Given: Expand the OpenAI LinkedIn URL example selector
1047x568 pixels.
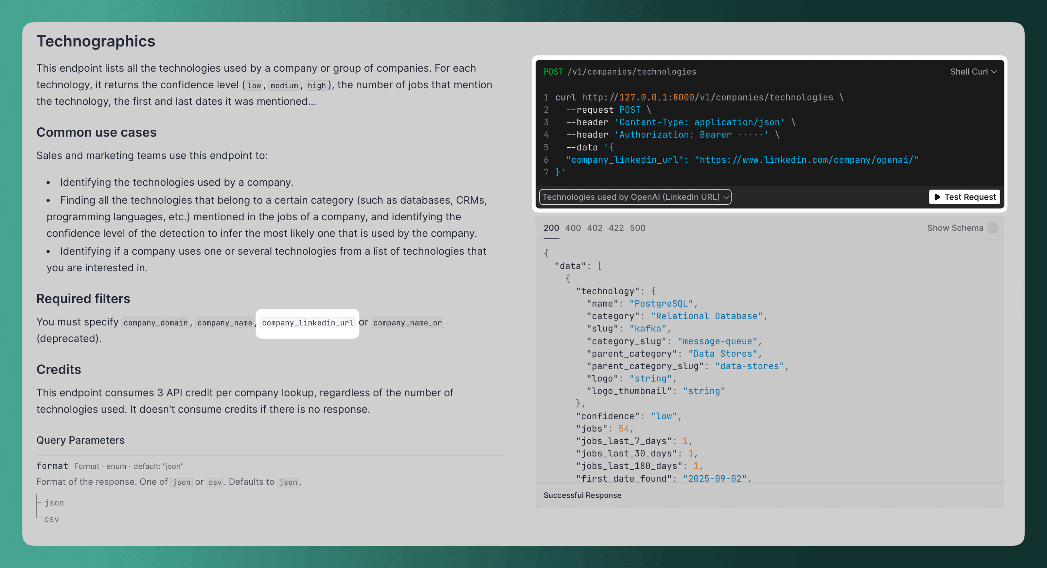Looking at the screenshot, I should (x=634, y=197).
